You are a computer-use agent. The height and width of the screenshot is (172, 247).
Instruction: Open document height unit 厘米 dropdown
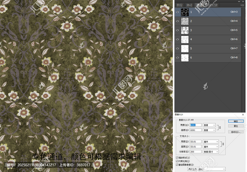pyautogui.click(x=211, y=147)
